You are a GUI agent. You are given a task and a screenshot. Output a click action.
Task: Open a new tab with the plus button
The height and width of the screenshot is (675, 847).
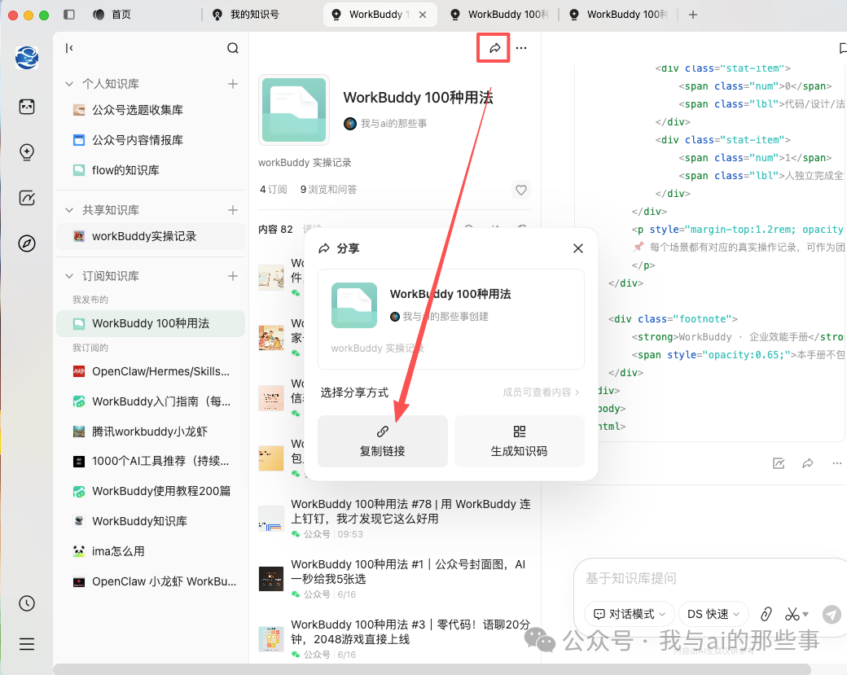click(x=693, y=15)
